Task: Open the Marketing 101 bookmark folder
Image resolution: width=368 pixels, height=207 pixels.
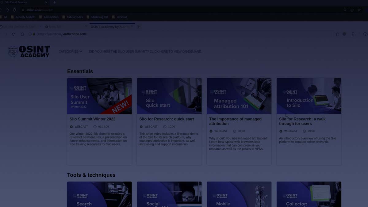Action: 98,17
